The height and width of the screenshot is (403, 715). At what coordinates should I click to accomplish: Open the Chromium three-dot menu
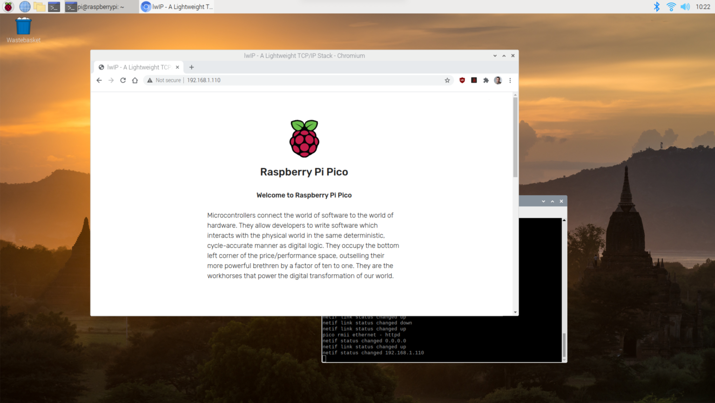(510, 80)
